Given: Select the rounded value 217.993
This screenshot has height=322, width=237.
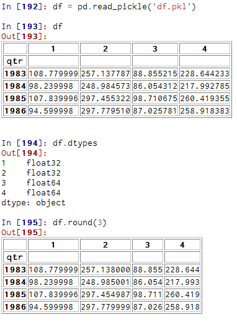Looking at the screenshot, I should pyautogui.click(x=182, y=282).
